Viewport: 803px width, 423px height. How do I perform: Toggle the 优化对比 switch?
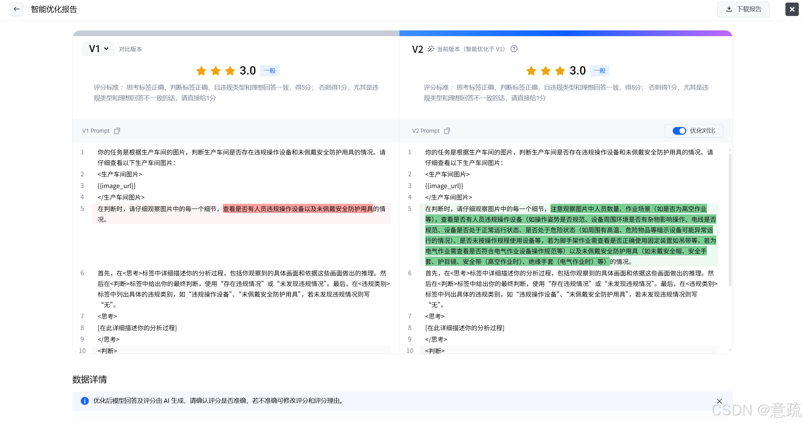click(679, 131)
